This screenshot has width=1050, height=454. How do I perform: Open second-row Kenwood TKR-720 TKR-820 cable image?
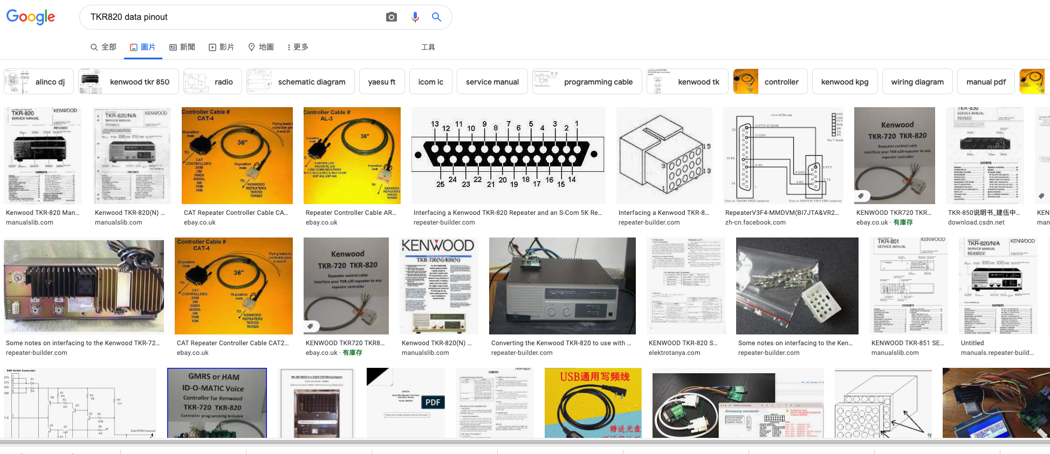346,286
